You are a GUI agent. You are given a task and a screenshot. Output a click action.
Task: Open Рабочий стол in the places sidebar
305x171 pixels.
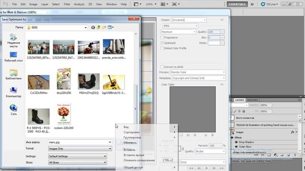[13, 57]
